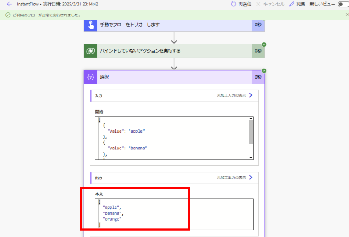Click the purple 選択 Select action icon

90,77
